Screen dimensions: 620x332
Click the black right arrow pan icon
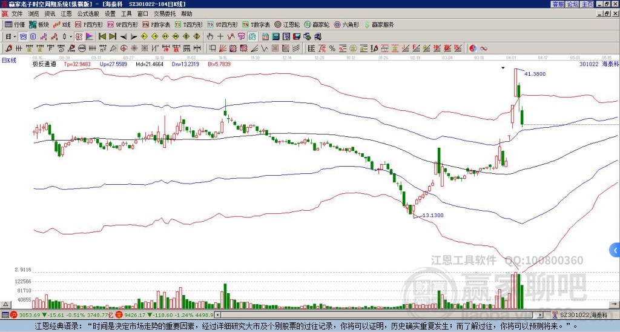(x=134, y=37)
